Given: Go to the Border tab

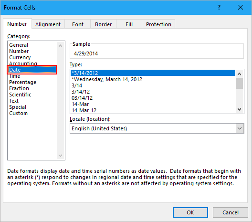Looking at the screenshot, I should (x=103, y=24).
